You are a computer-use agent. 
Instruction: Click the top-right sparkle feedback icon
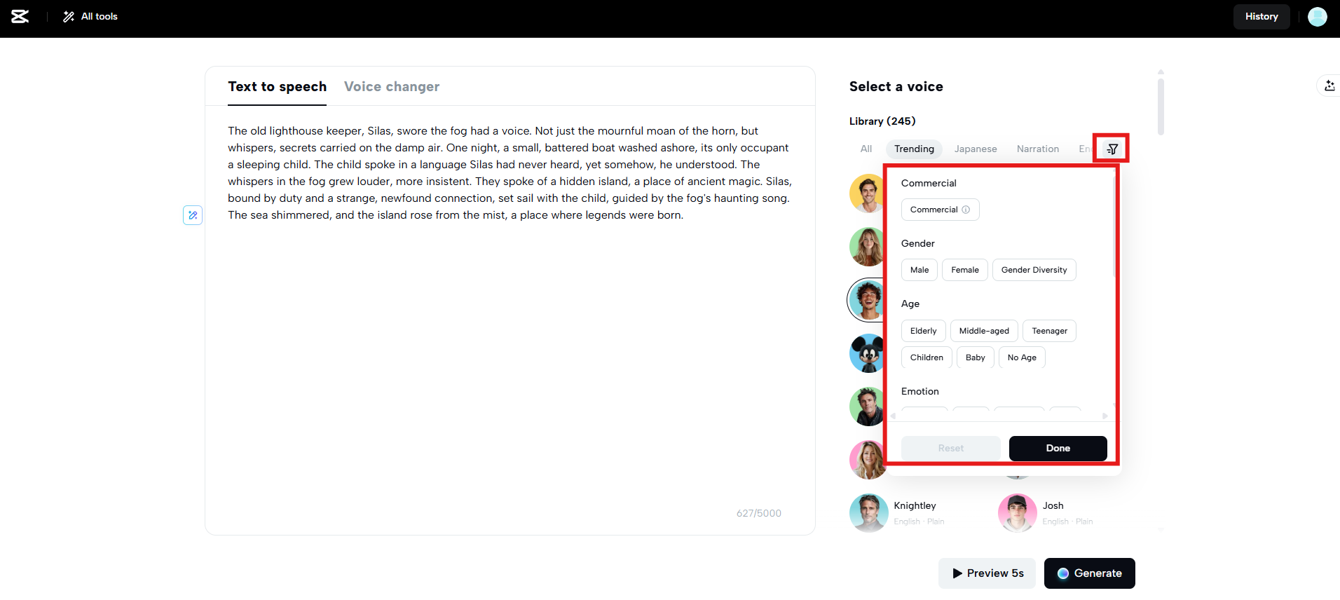pos(1329,86)
